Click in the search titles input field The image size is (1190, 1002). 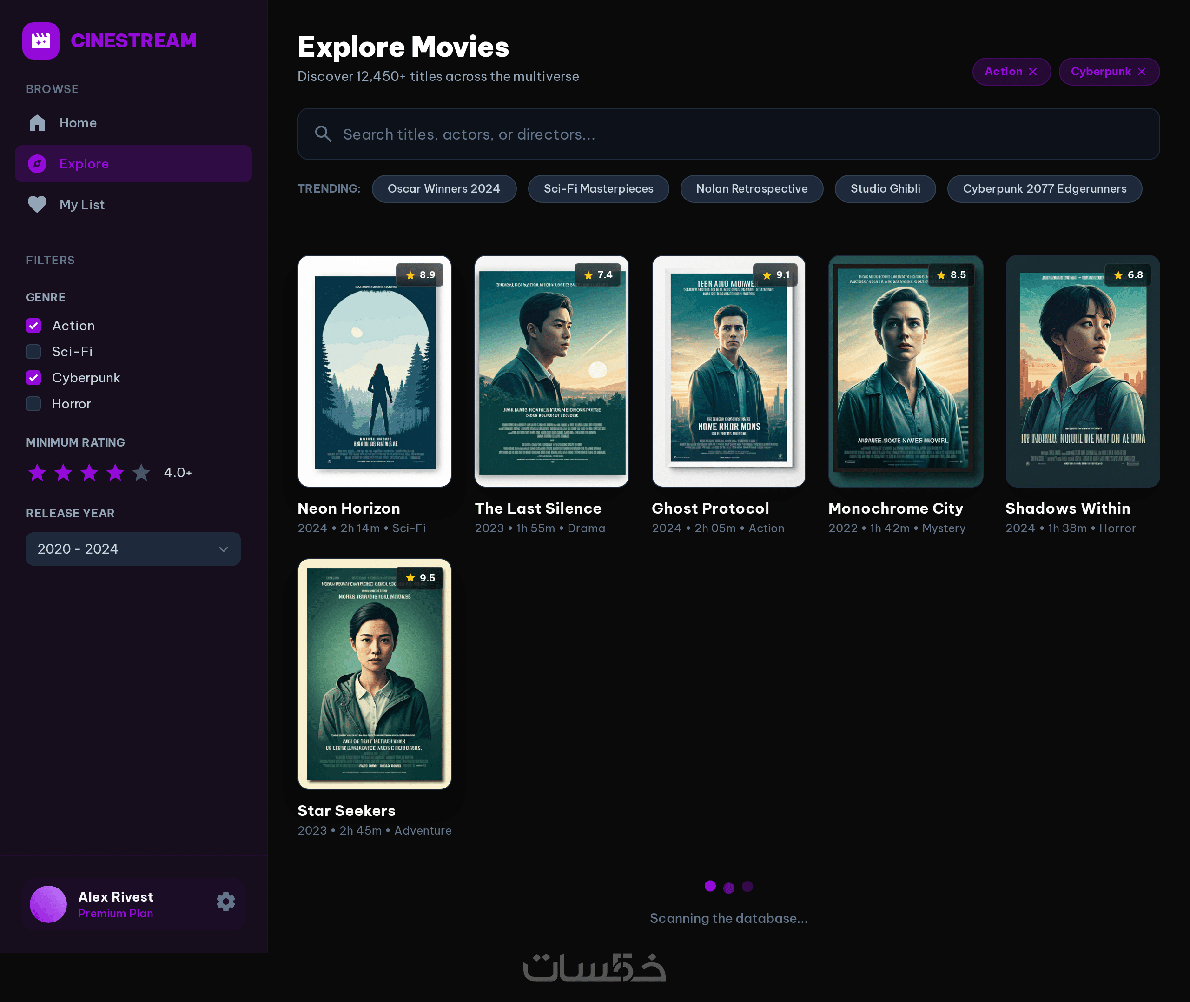pos(738,134)
